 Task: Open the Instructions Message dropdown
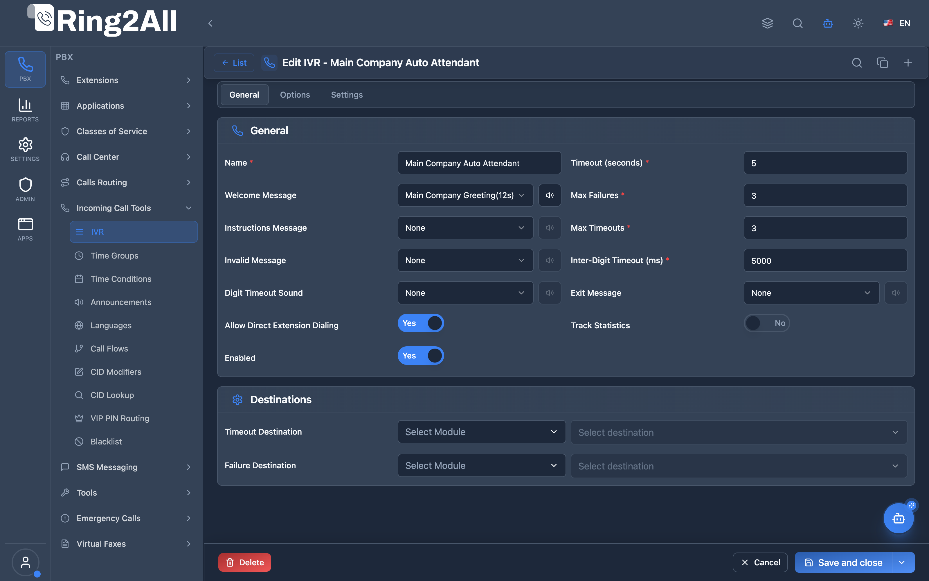pos(465,228)
